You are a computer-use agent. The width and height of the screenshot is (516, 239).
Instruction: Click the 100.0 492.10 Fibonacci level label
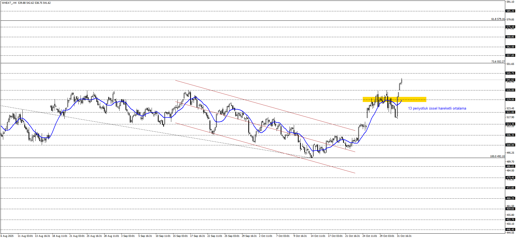(497, 156)
